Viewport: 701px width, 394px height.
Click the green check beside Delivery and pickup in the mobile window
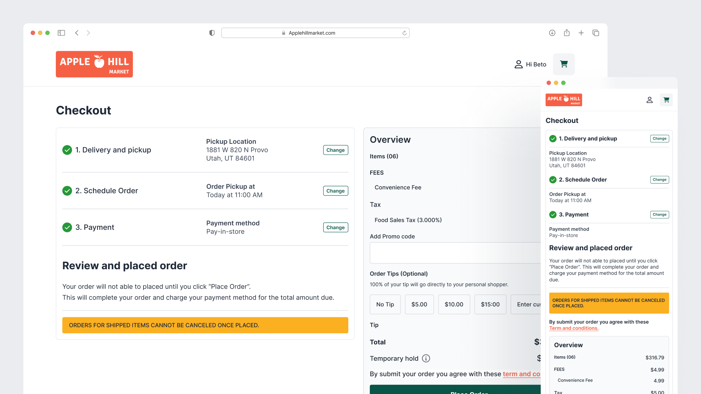(553, 139)
